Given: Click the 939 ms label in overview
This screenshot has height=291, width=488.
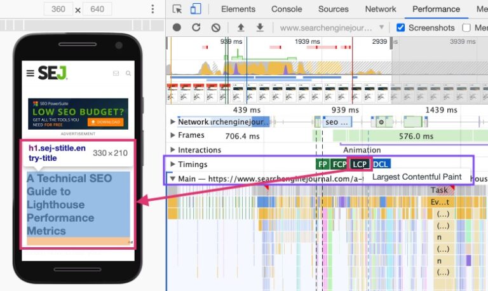Looking at the screenshot, I should [231, 41].
